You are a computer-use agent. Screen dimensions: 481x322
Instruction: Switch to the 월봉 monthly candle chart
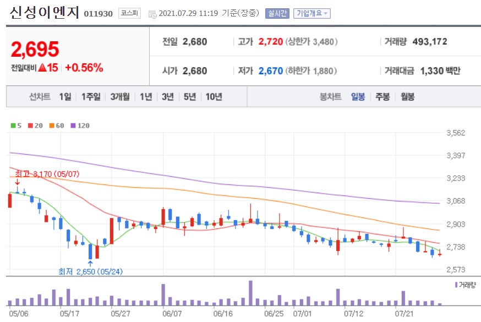(408, 97)
